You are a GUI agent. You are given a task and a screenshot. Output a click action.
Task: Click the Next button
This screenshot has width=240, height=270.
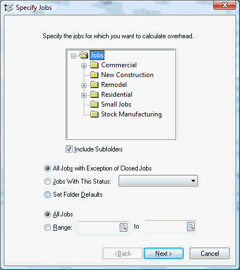163,254
